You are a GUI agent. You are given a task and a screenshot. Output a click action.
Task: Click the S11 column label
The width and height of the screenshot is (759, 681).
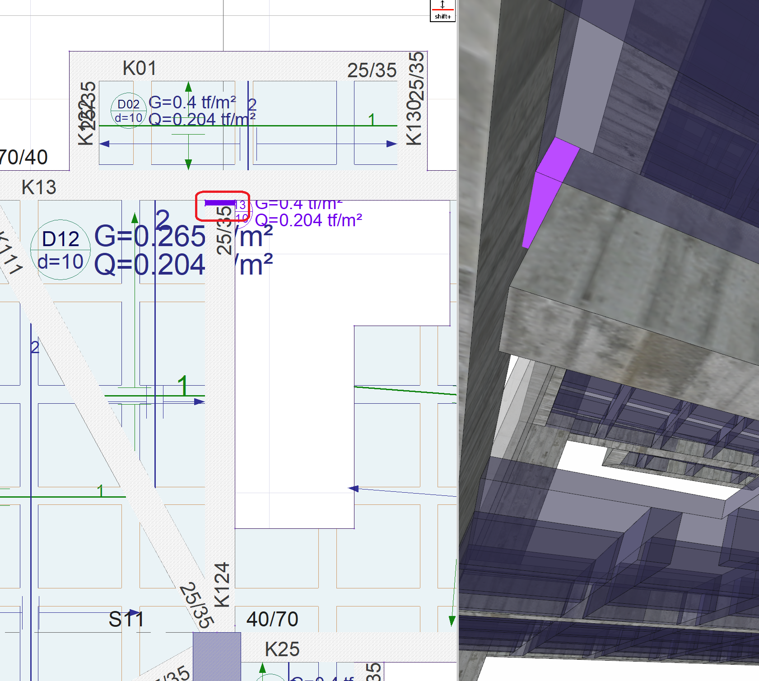coord(126,619)
